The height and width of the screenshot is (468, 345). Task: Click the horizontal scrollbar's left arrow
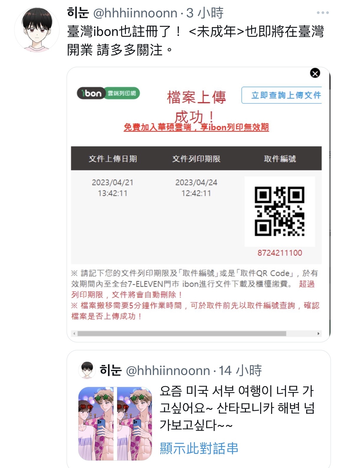74,333
